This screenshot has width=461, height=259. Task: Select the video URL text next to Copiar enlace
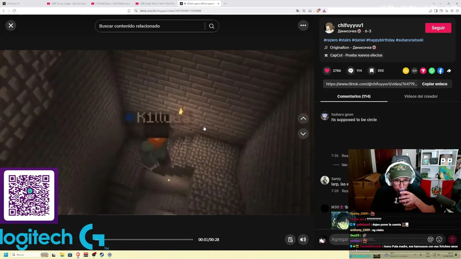pos(371,84)
